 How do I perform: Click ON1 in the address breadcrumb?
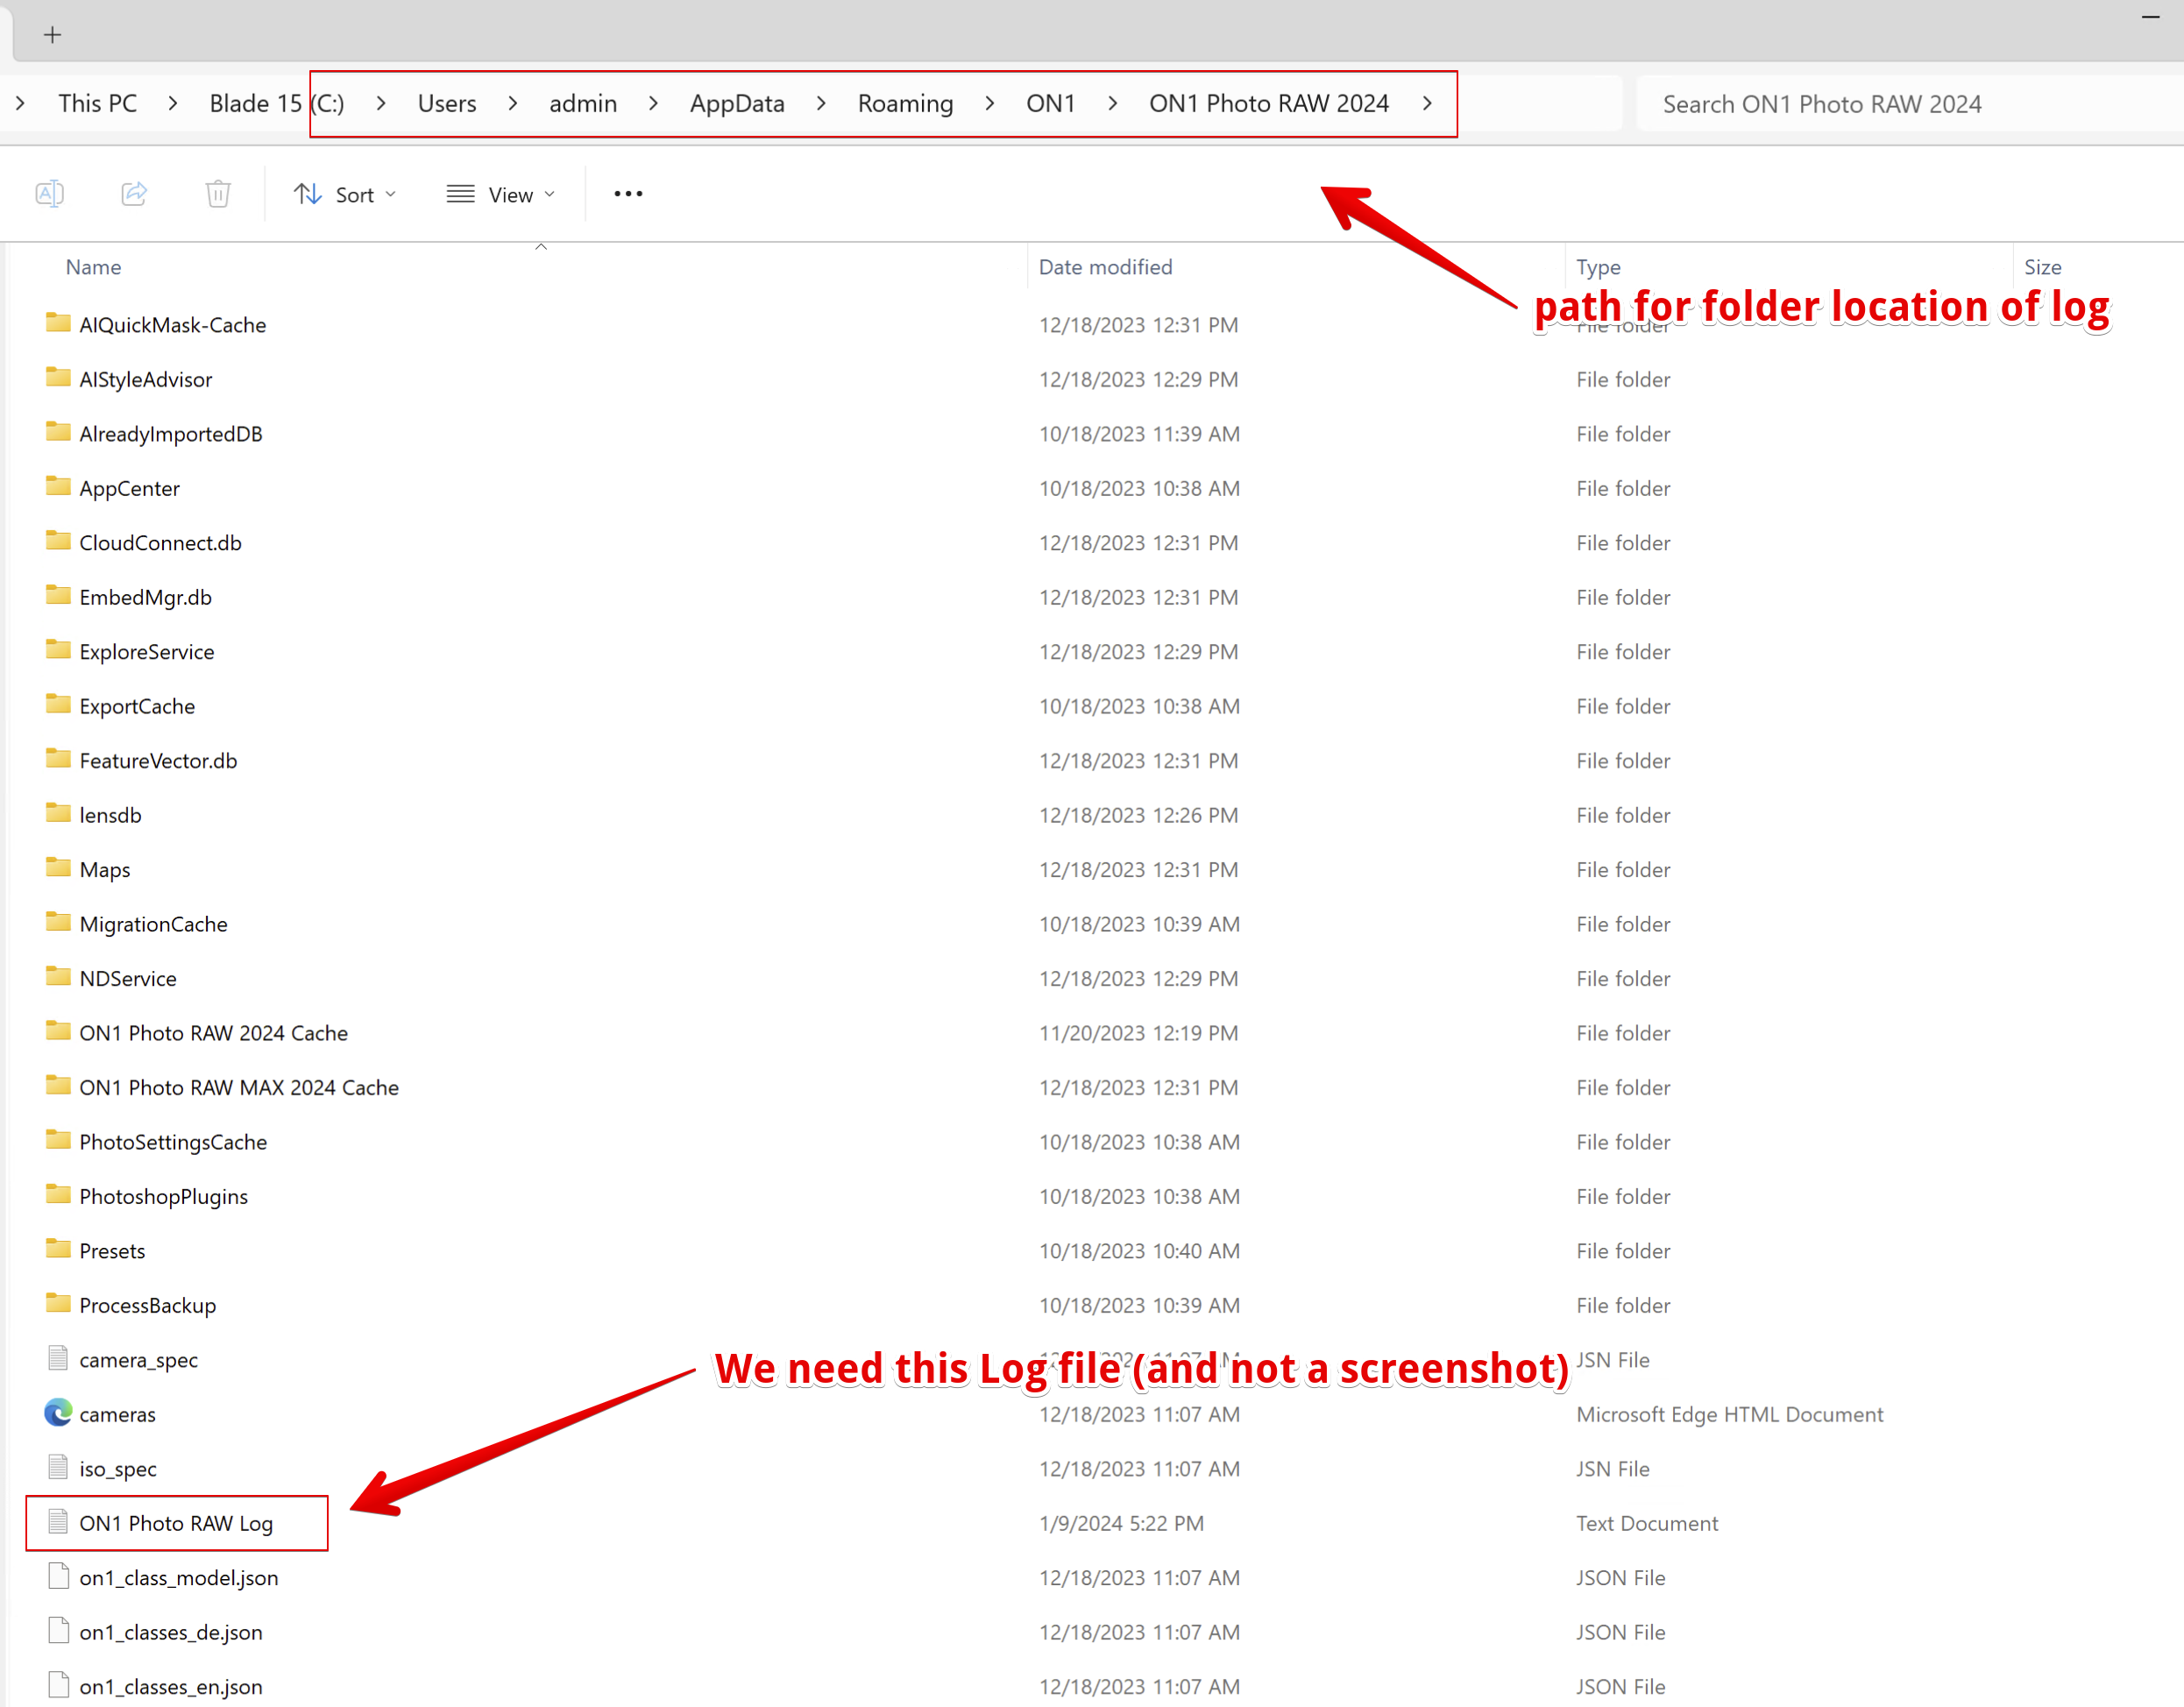tap(1051, 104)
